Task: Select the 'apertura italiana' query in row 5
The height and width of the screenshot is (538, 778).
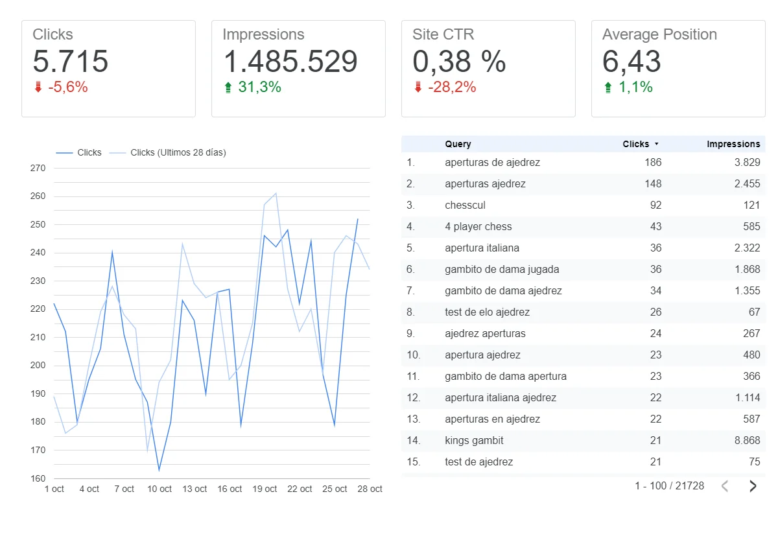Action: click(x=482, y=248)
